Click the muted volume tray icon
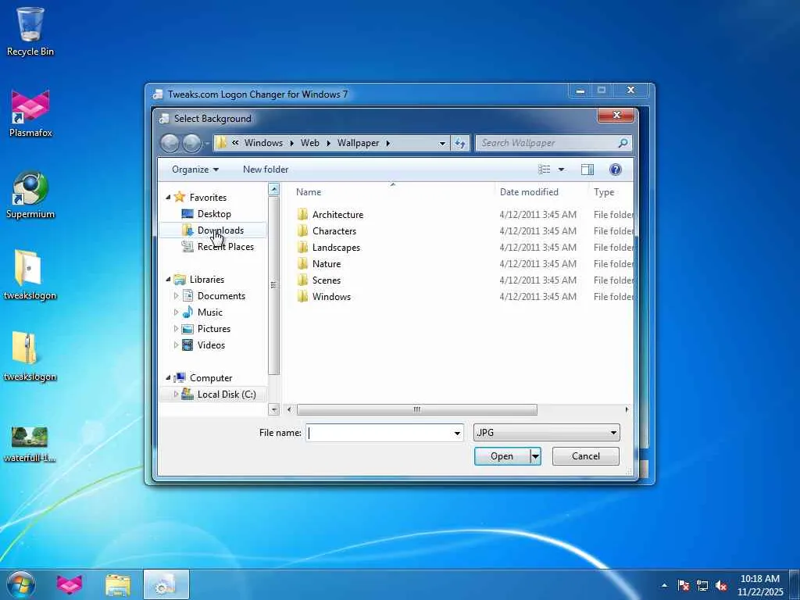The image size is (800, 600). [721, 586]
